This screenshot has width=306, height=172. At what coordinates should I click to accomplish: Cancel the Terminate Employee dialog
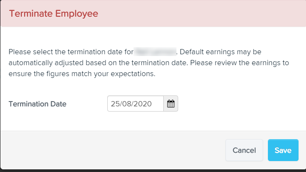click(x=244, y=150)
